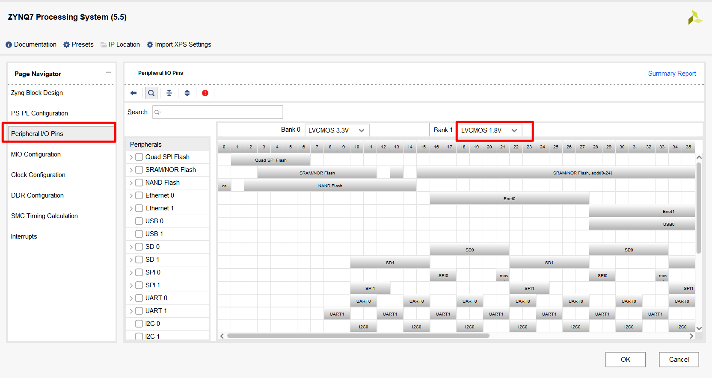The height and width of the screenshot is (378, 712).
Task: Click the Expand All toolbar icon
Action: point(187,93)
